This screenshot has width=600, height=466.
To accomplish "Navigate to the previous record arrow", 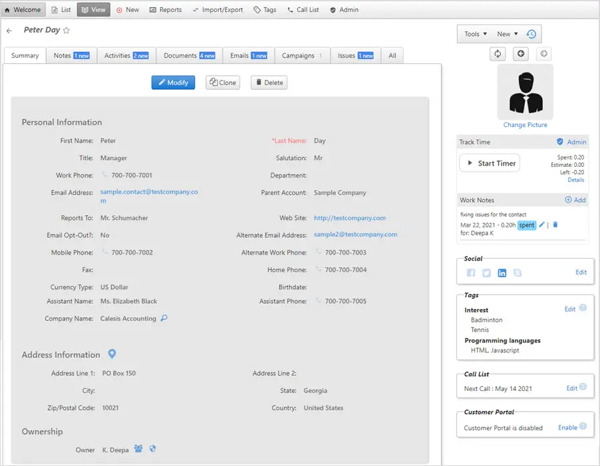I will [521, 54].
